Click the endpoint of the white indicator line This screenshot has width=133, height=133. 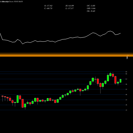120,33
